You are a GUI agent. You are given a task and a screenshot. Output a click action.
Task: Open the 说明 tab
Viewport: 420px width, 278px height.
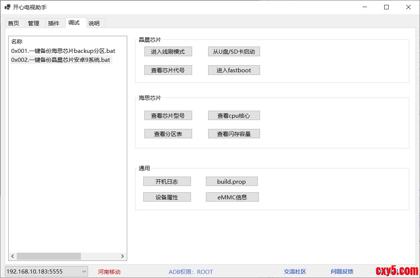tap(94, 23)
